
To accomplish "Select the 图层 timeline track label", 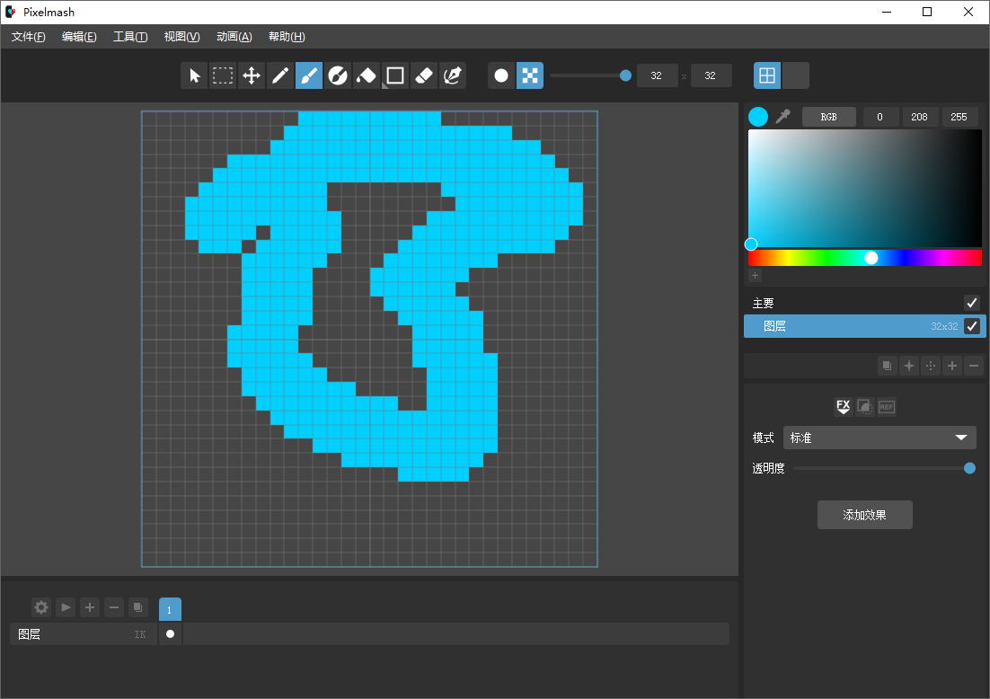I will click(29, 634).
